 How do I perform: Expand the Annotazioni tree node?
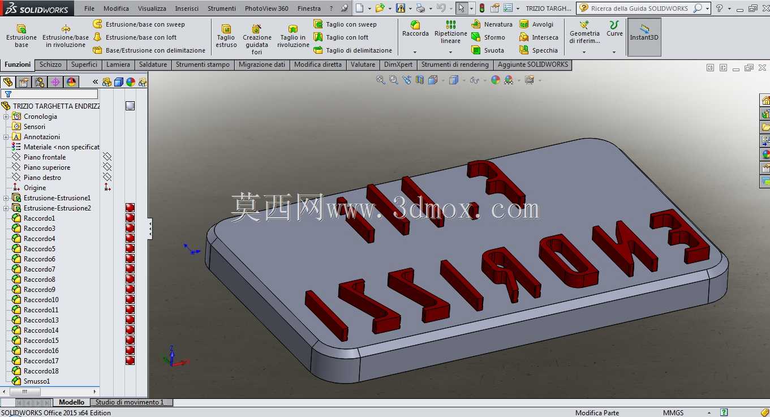[x=6, y=137]
